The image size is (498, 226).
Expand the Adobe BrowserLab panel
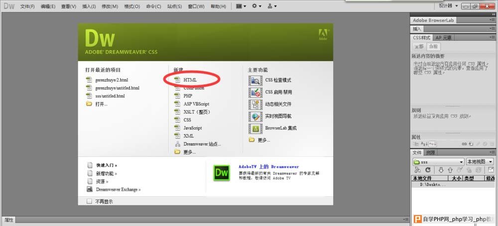click(433, 20)
